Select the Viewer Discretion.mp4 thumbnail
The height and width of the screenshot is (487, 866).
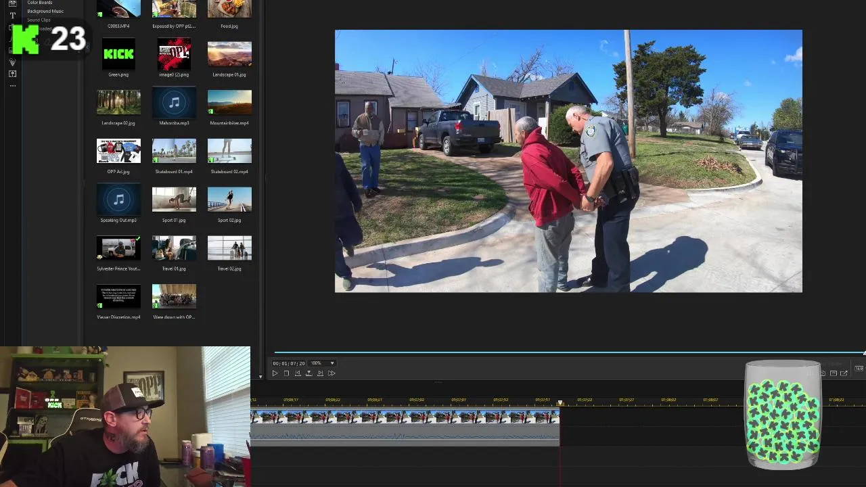(118, 297)
